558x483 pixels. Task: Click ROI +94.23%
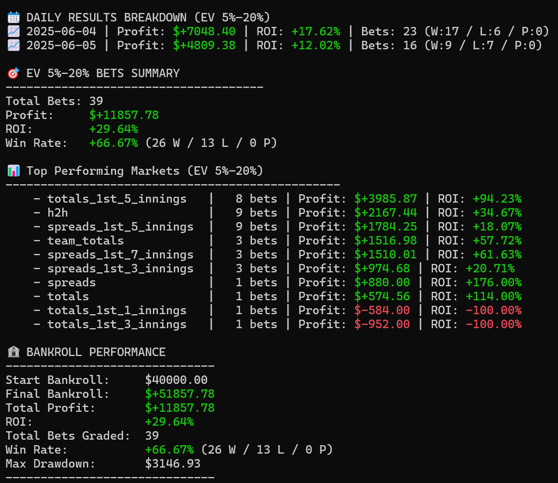[x=498, y=199]
